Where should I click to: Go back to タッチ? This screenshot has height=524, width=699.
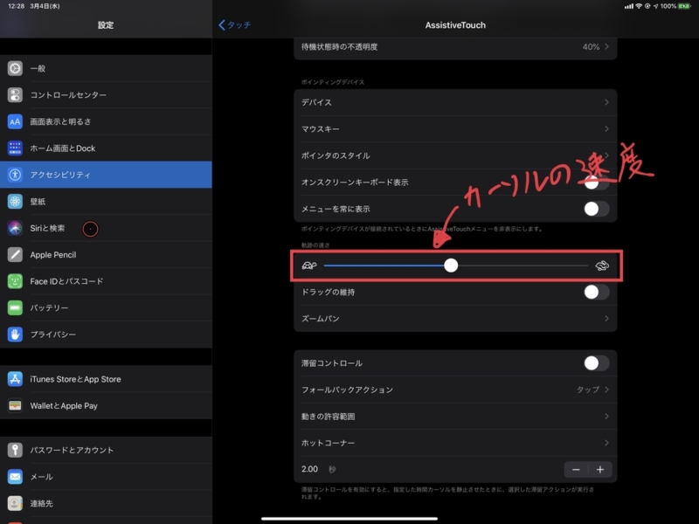point(234,25)
